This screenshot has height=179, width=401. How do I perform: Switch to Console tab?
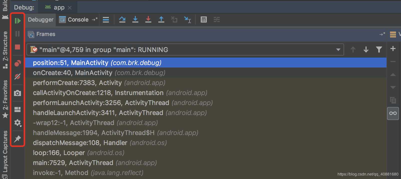[74, 19]
